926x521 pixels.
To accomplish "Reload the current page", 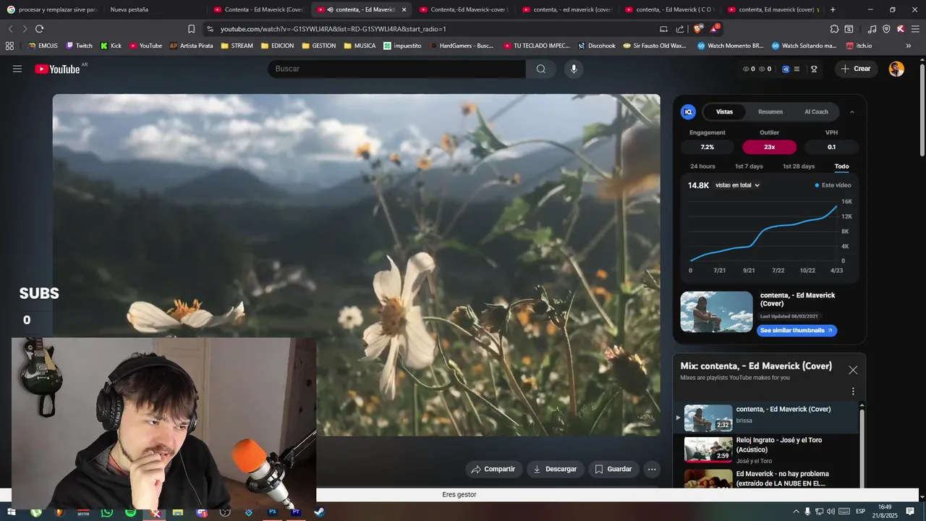I will click(x=39, y=29).
